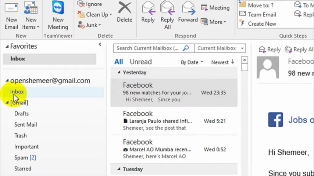Choose the Move to: ? quick step
314x176 pixels.
pyautogui.click(x=256, y=5)
